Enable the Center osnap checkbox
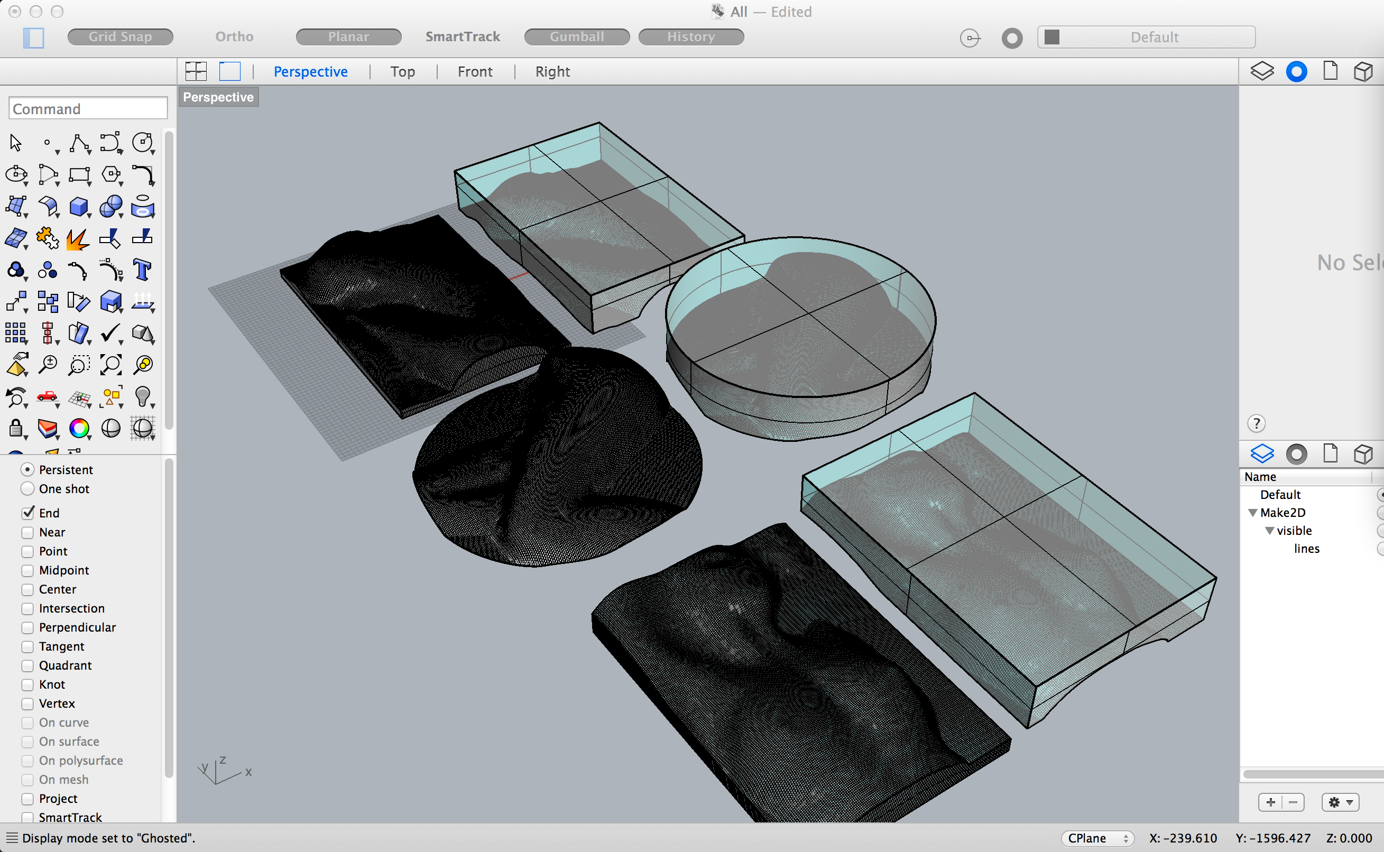Viewport: 1384px width, 852px height. (x=26, y=588)
